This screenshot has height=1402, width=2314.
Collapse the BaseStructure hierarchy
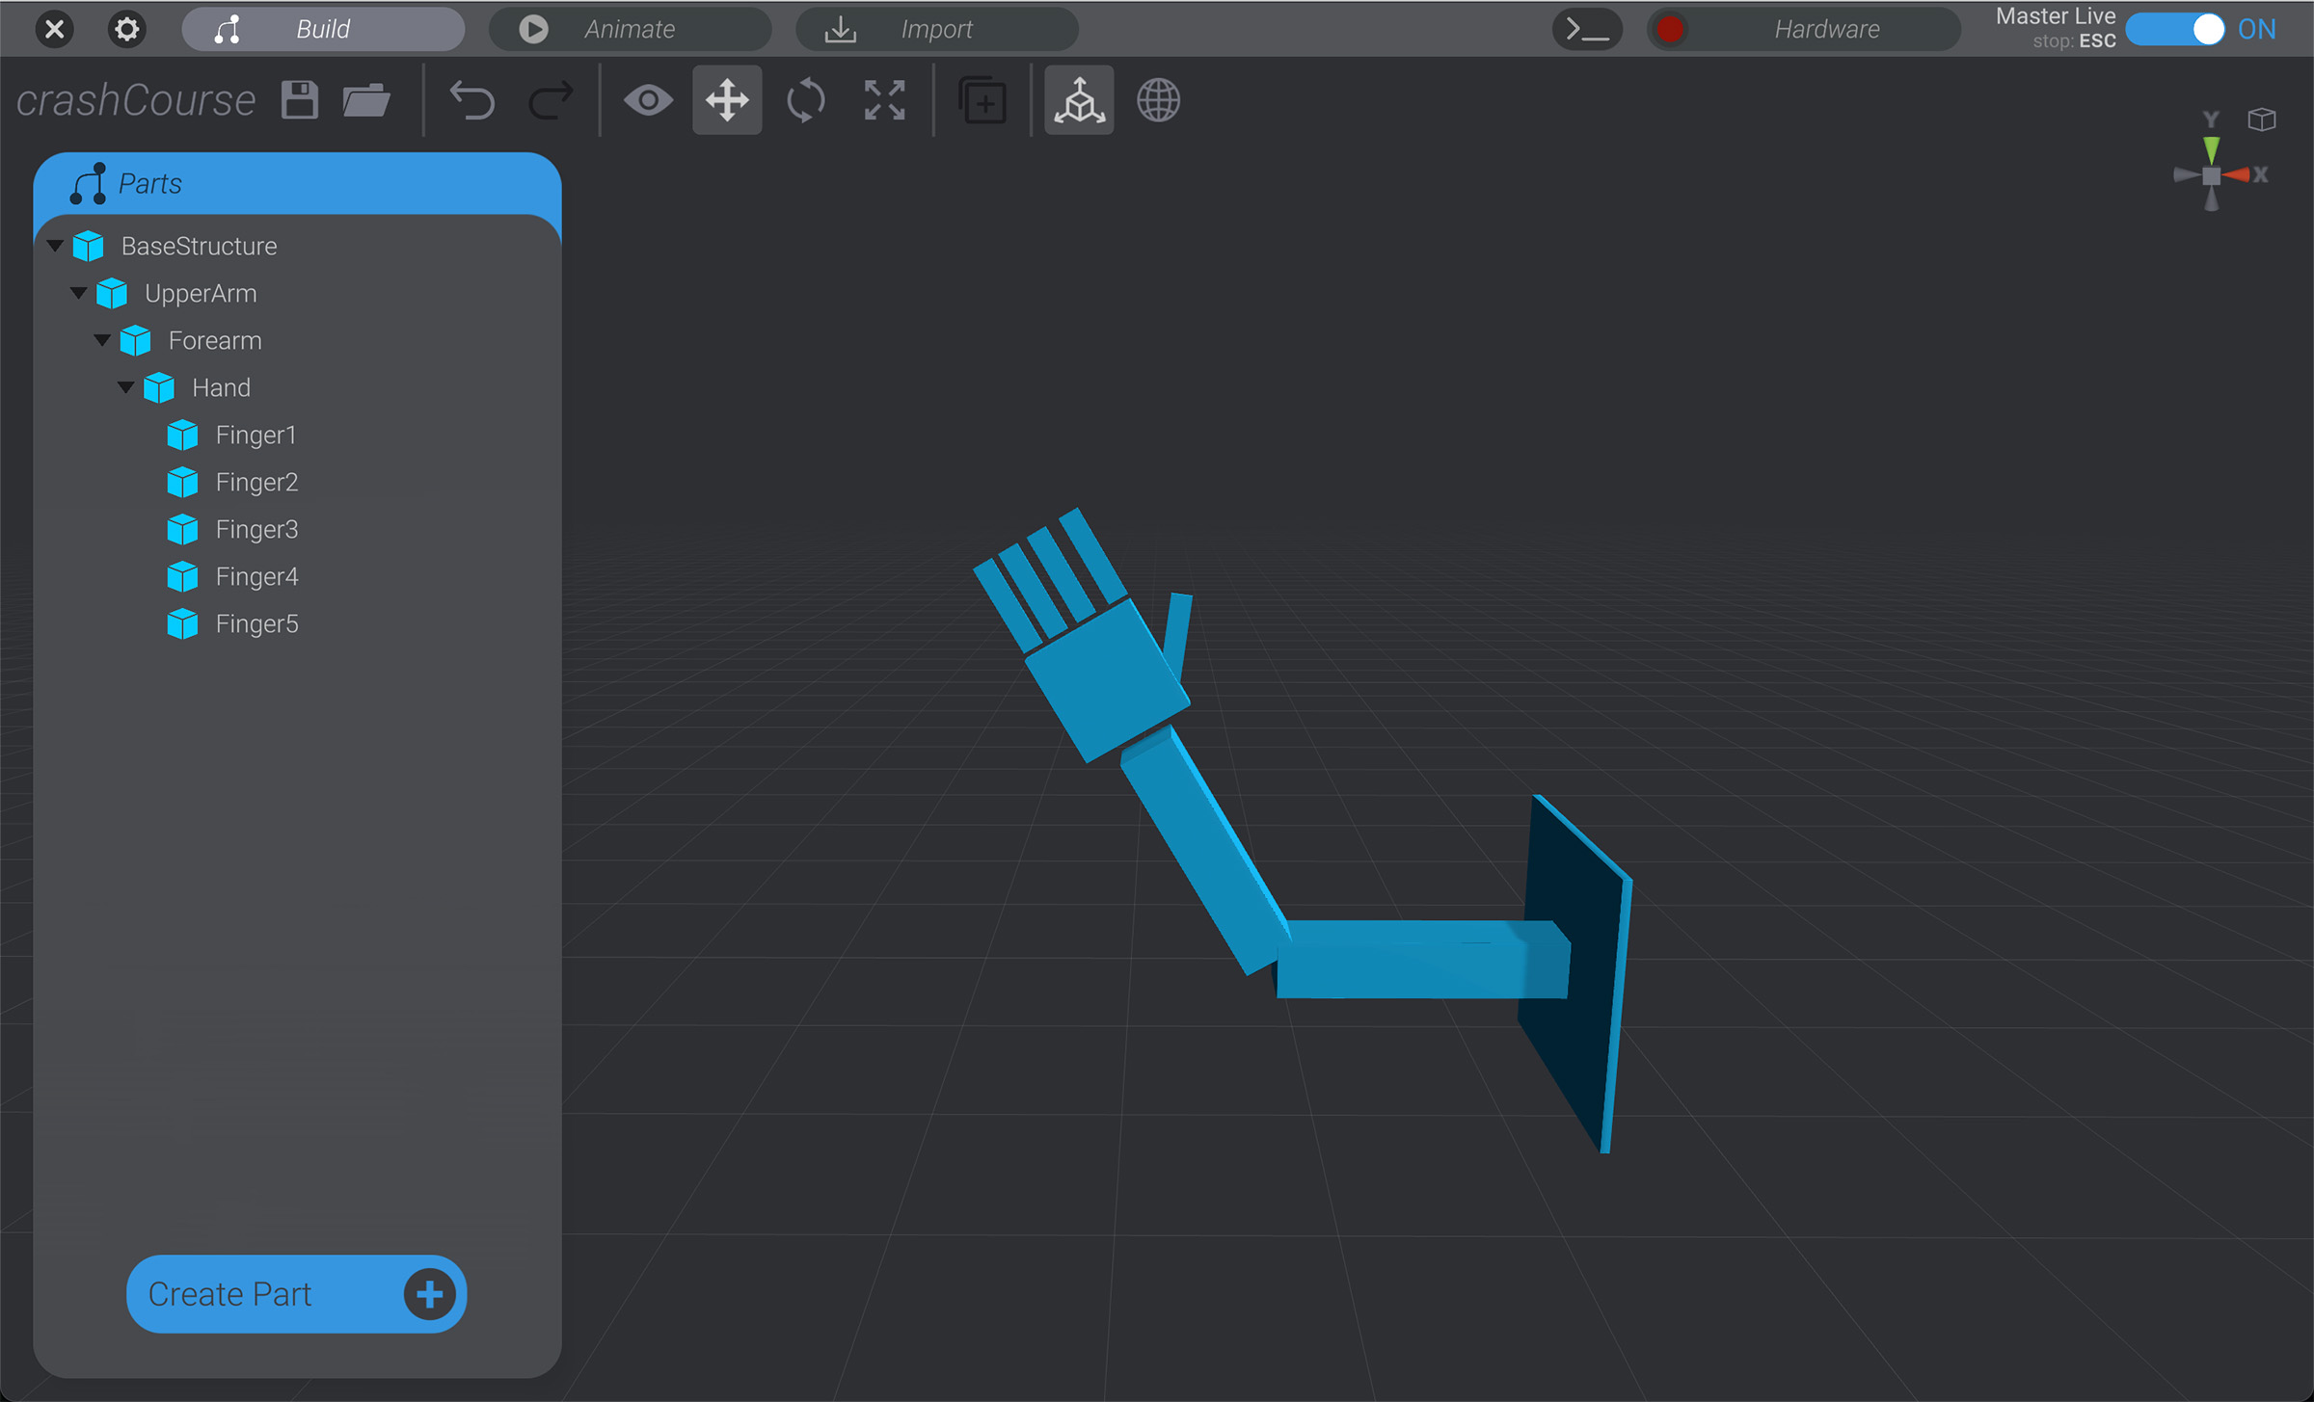(55, 245)
